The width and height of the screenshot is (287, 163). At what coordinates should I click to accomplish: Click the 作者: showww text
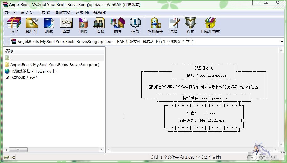(201, 113)
